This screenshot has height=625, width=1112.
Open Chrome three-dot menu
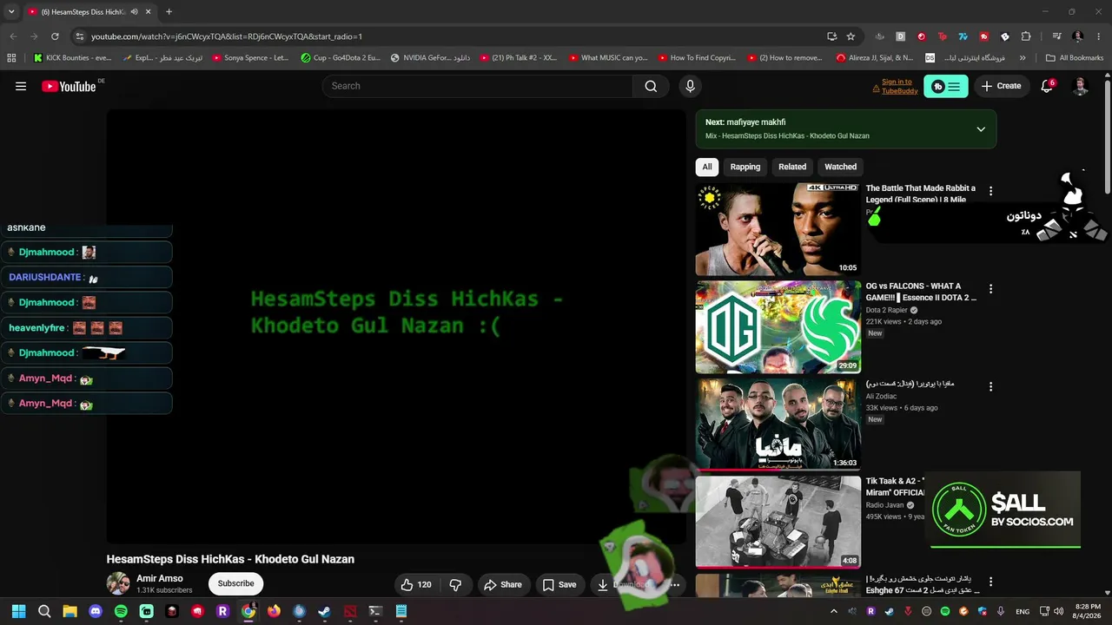(x=1099, y=36)
